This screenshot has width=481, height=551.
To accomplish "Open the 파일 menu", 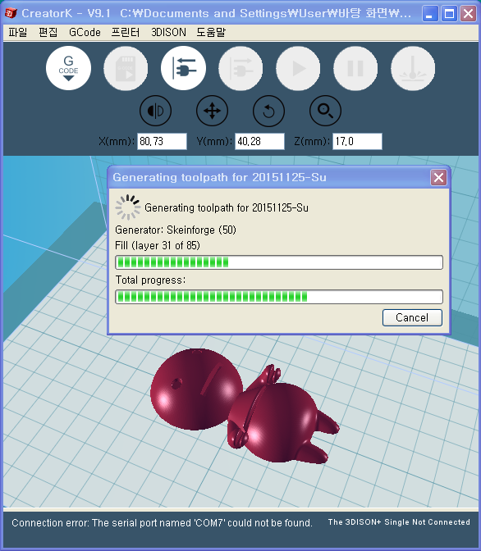I will pyautogui.click(x=17, y=32).
